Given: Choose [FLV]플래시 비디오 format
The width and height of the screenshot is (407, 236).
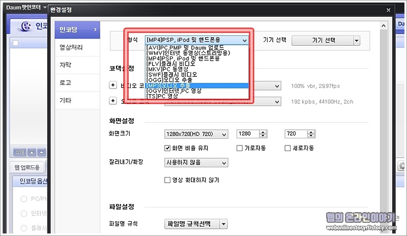Looking at the screenshot, I should (x=196, y=64).
